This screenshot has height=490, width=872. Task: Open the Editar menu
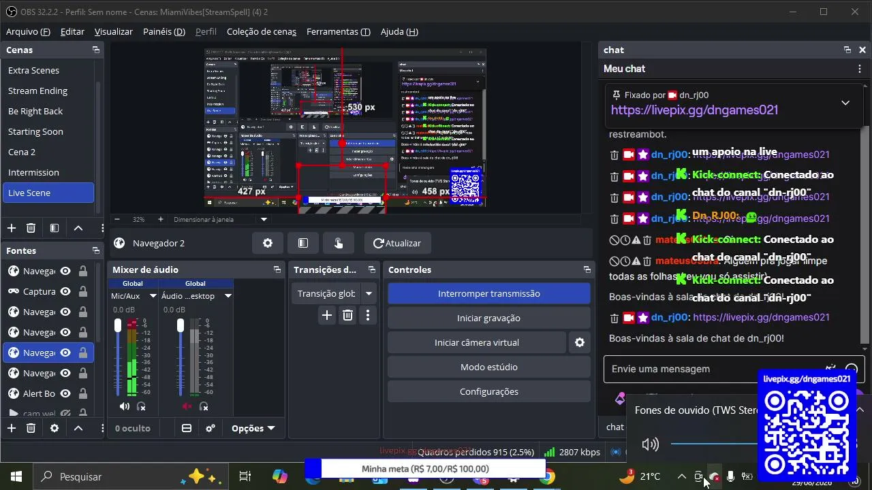click(72, 31)
